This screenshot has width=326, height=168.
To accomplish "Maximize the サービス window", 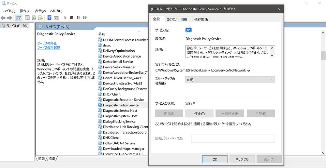I will [306, 3].
